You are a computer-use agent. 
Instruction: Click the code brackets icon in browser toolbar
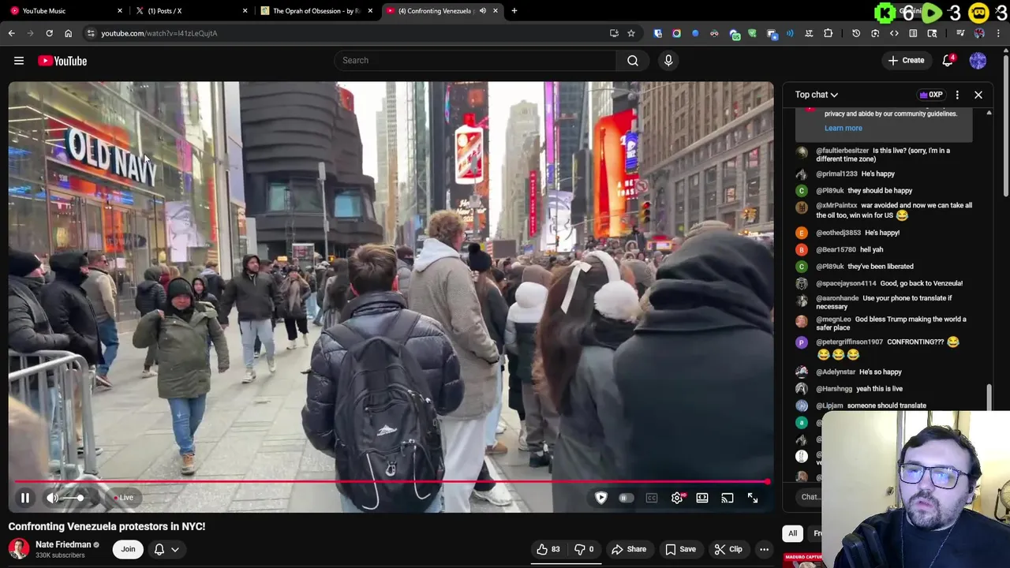point(894,33)
